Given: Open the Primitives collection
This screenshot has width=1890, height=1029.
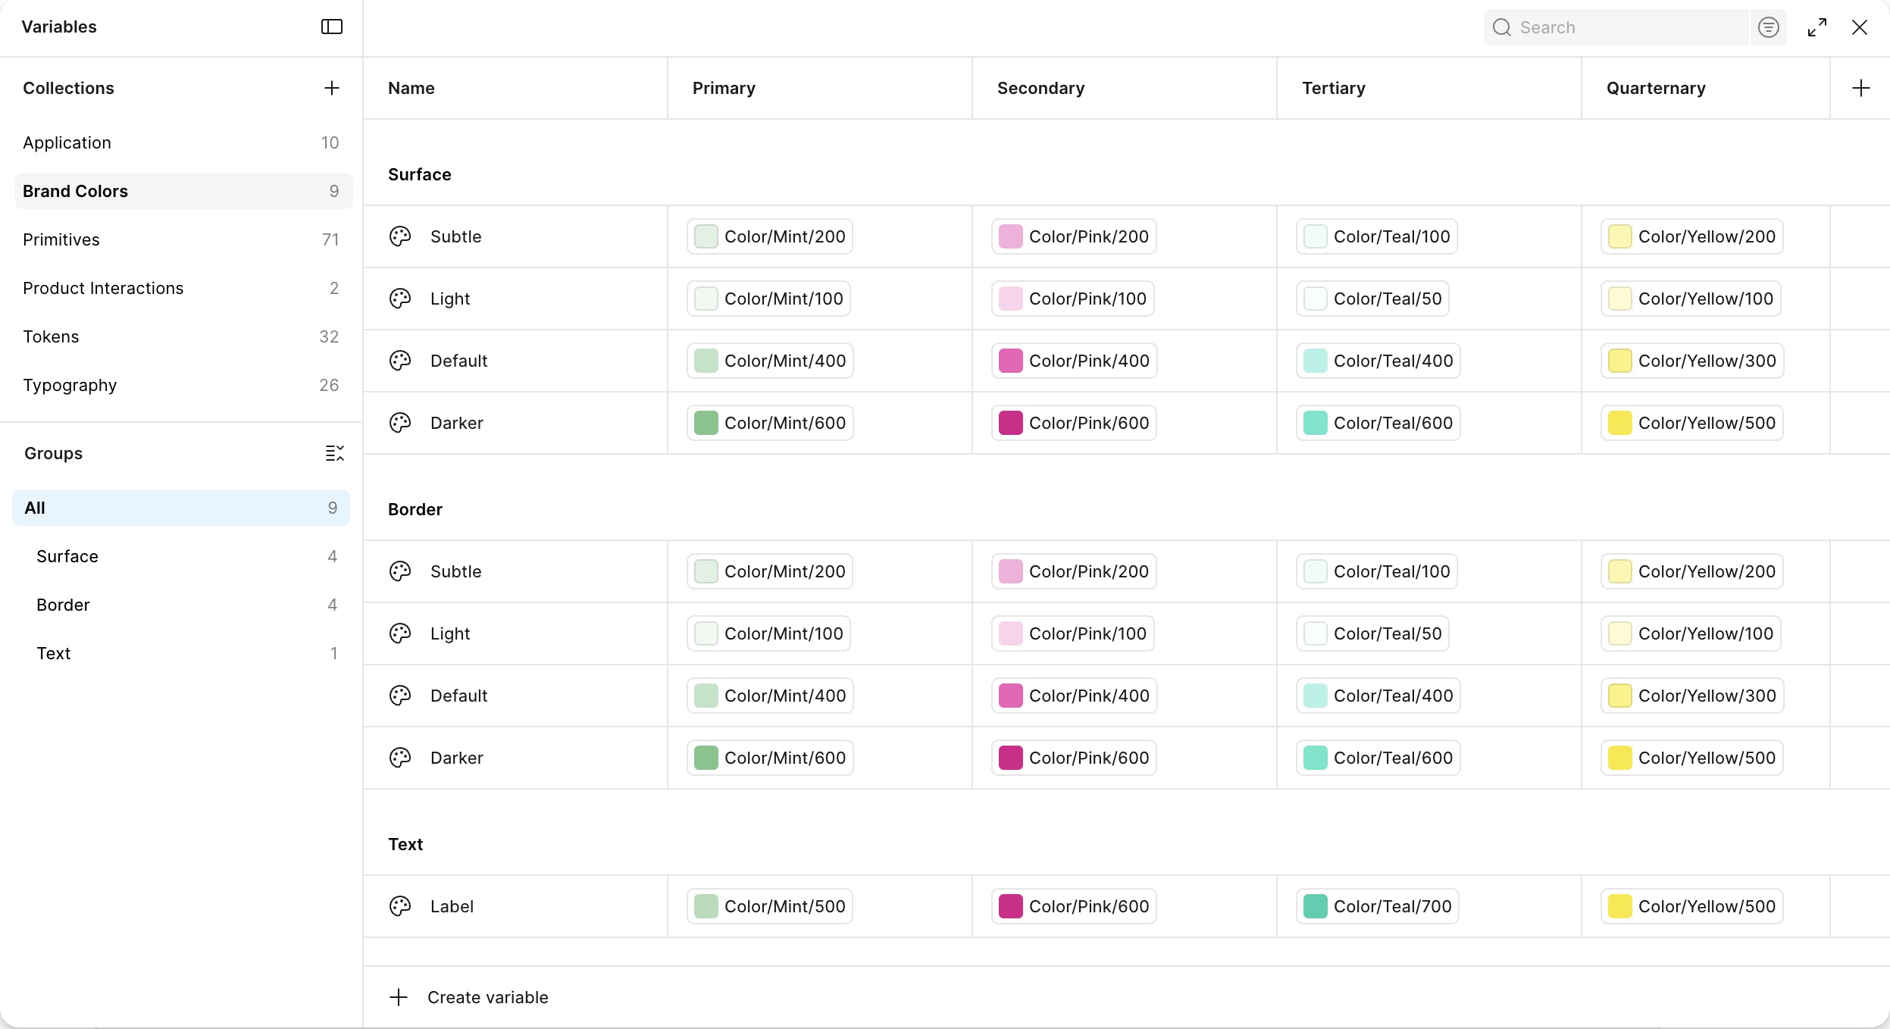Looking at the screenshot, I should (x=183, y=239).
